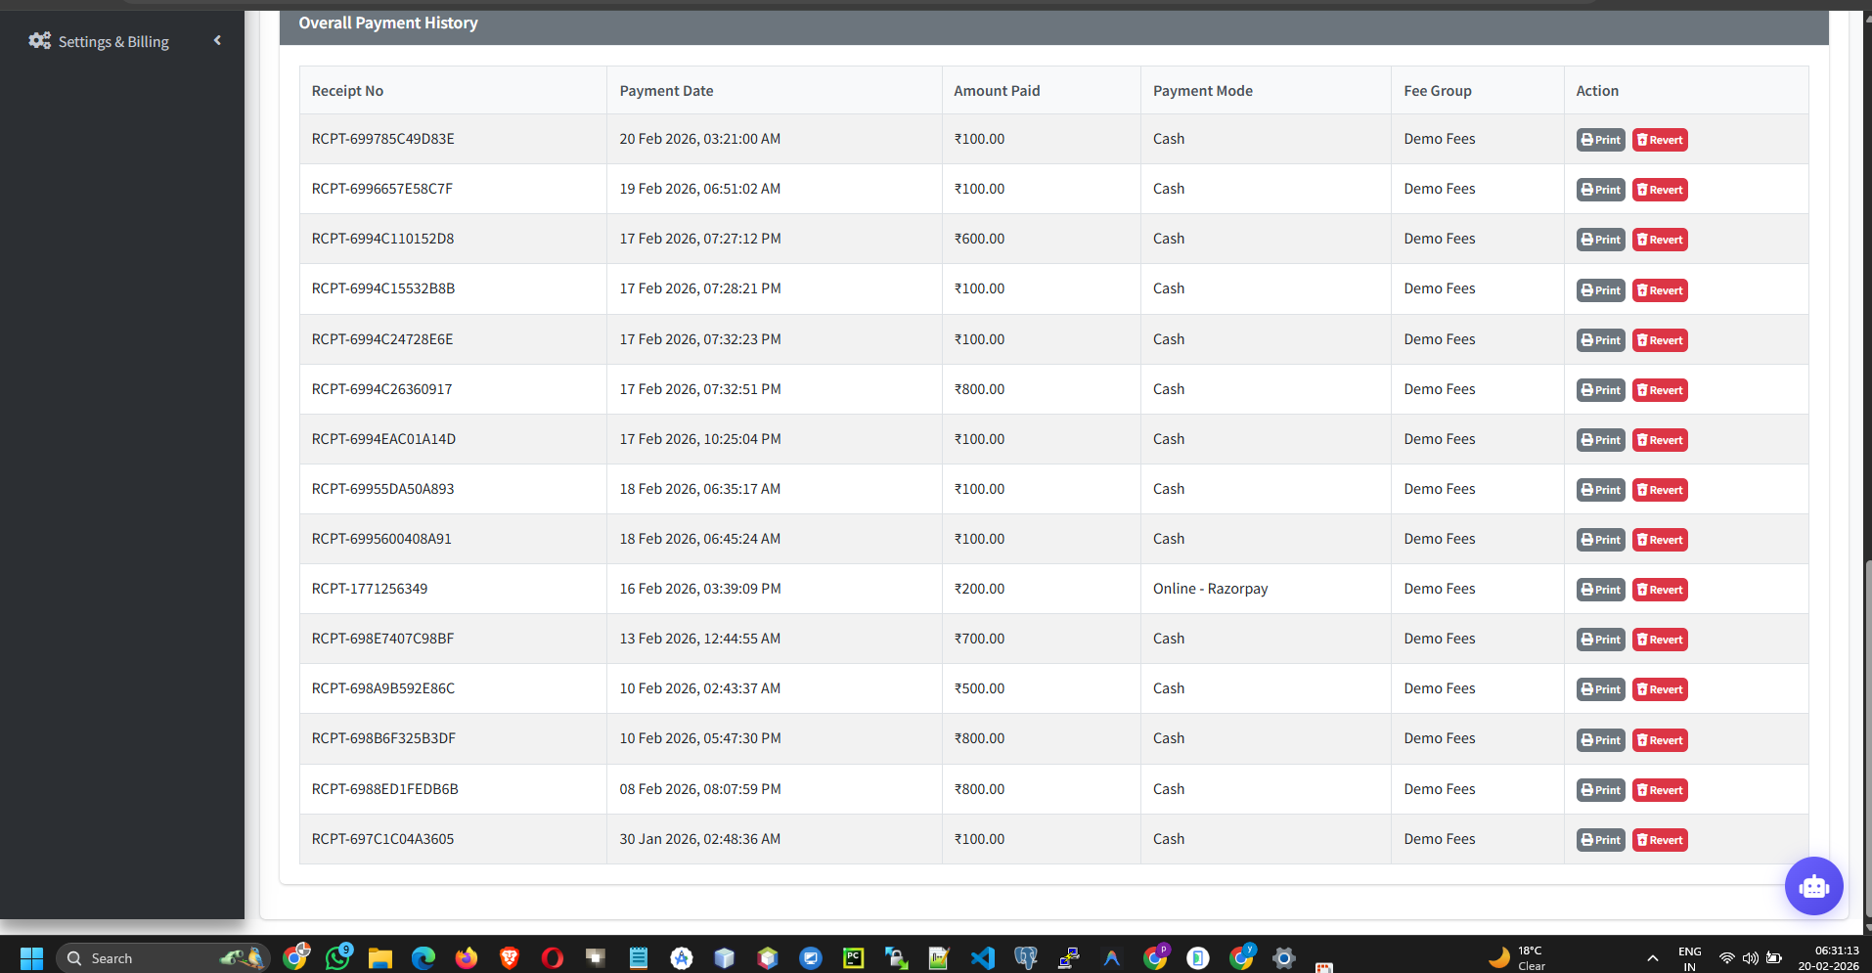The height and width of the screenshot is (973, 1872).
Task: Revert receipt RCPT-698E7407C98BF payment
Action: (1659, 639)
